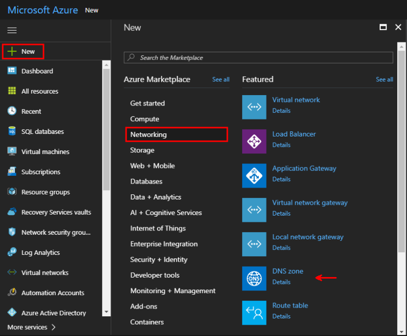Select Data + Analytics category
The image size is (407, 336).
coord(156,197)
